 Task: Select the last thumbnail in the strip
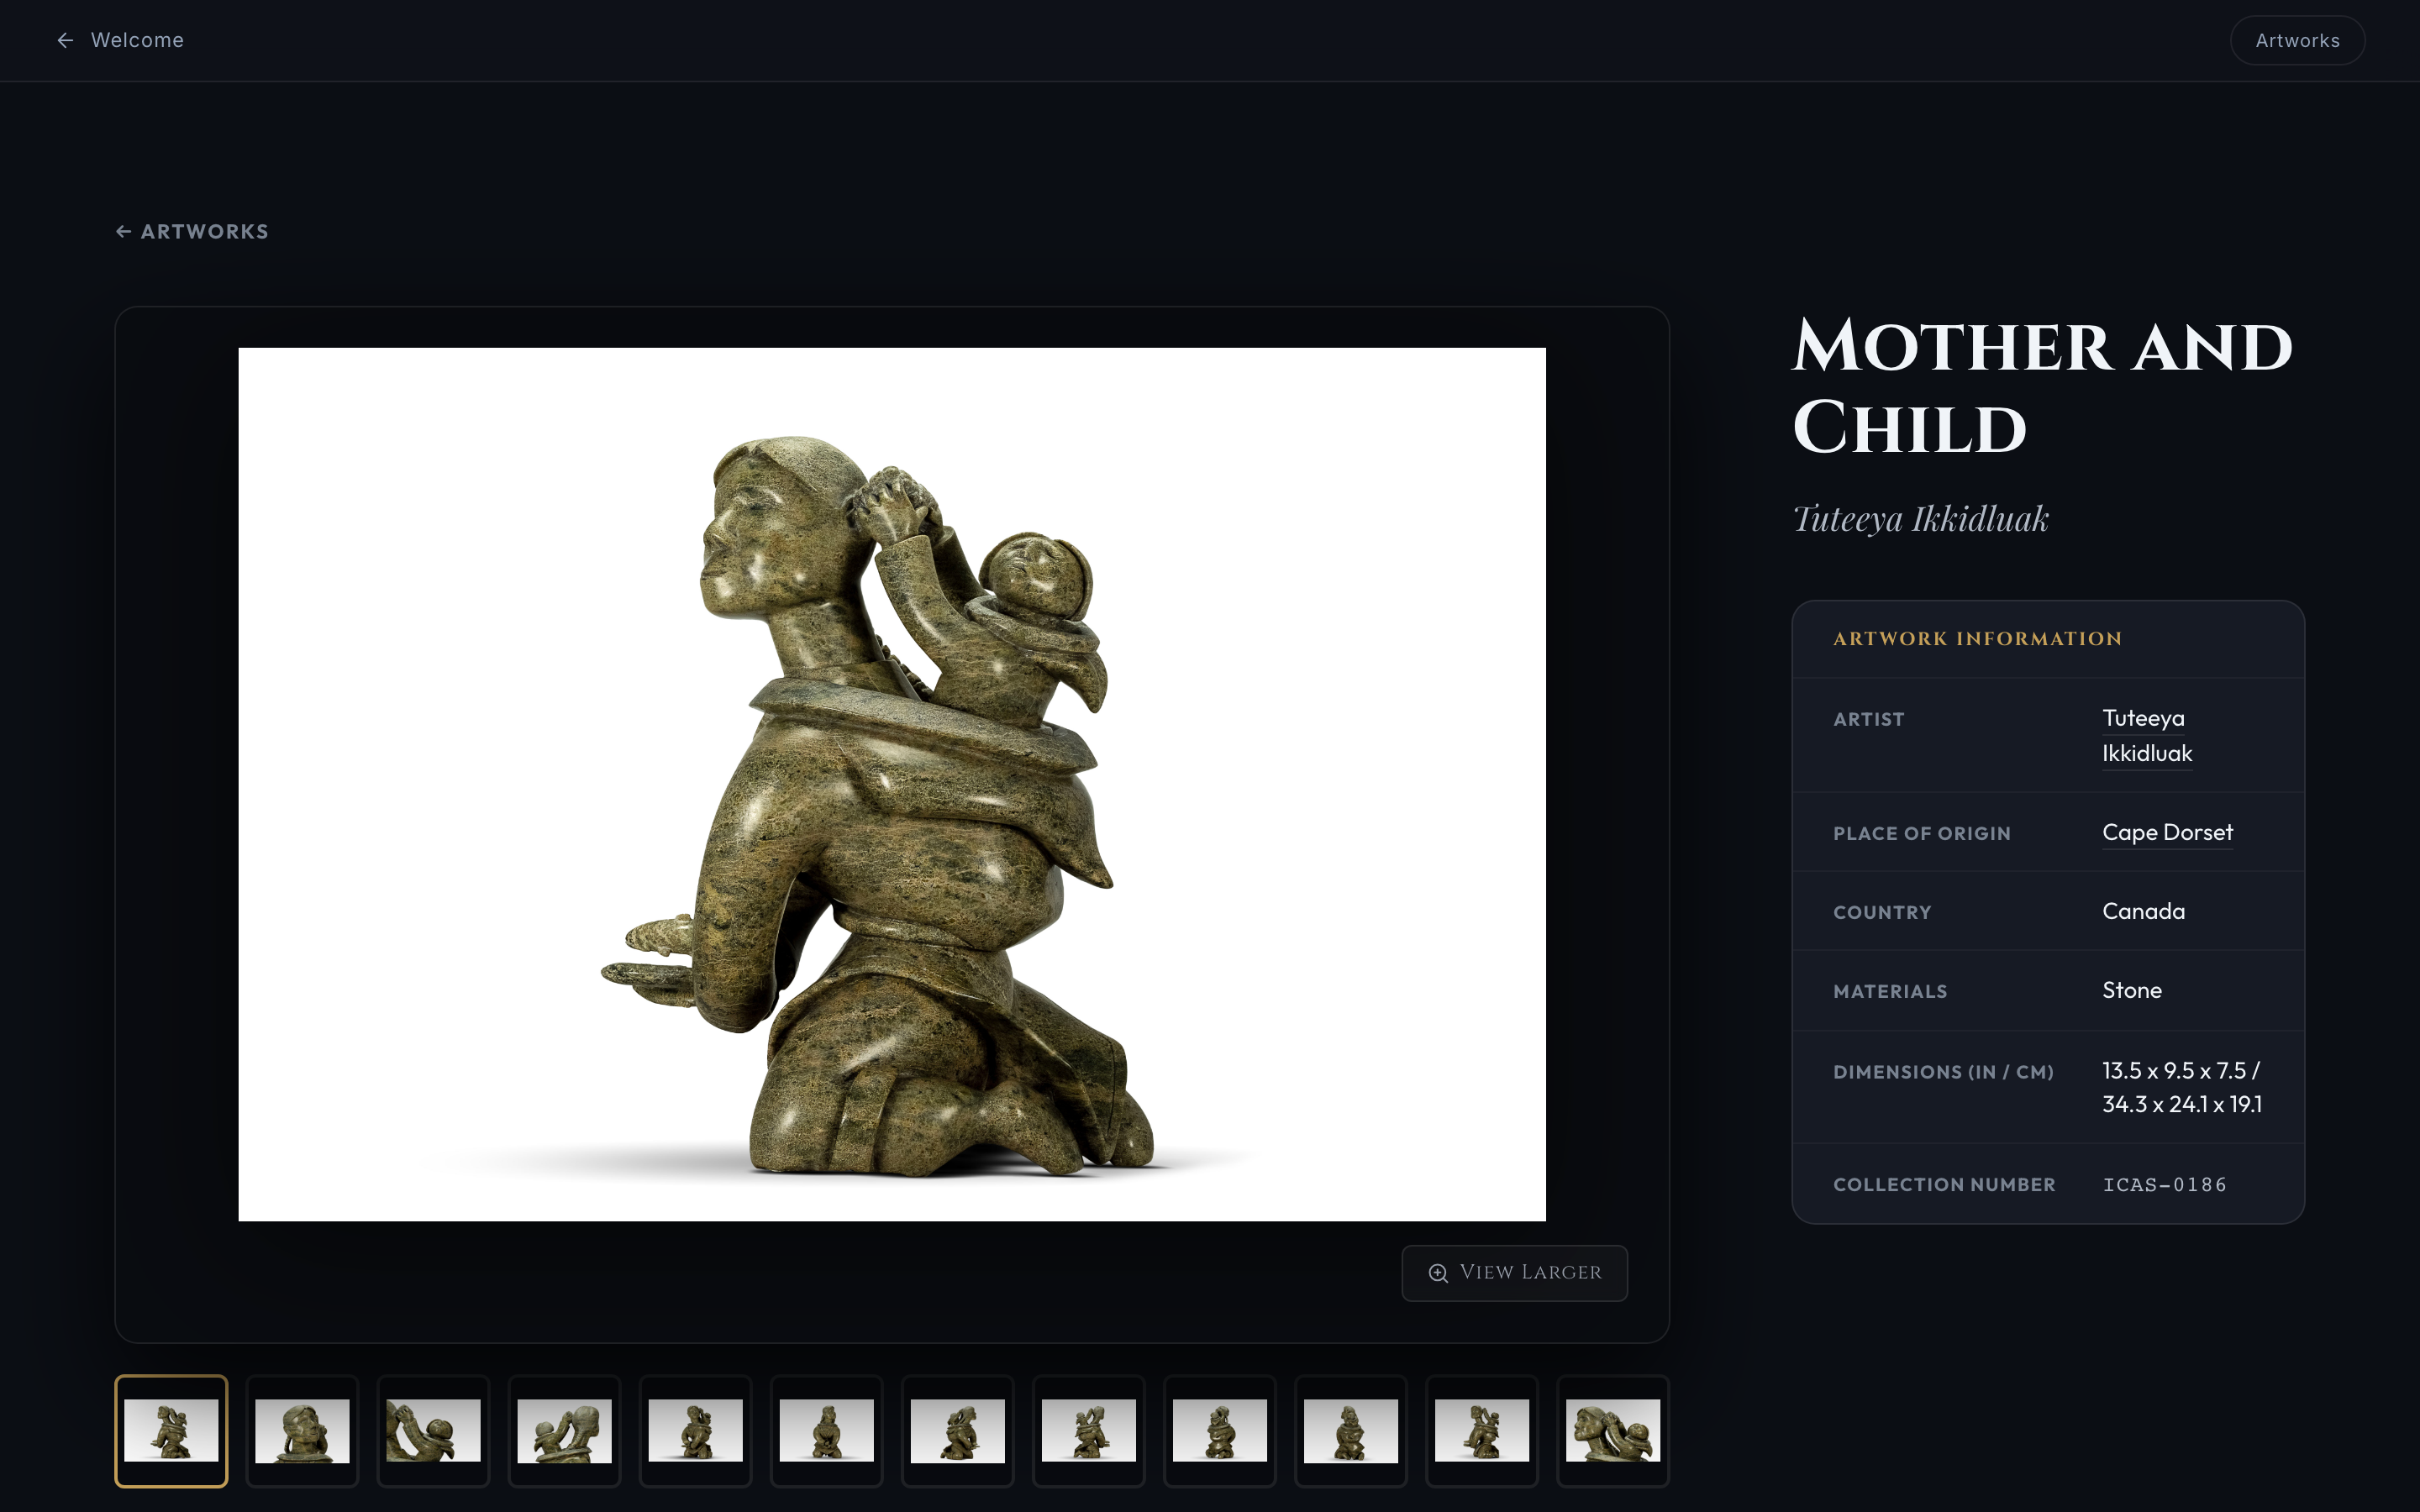coord(1612,1431)
